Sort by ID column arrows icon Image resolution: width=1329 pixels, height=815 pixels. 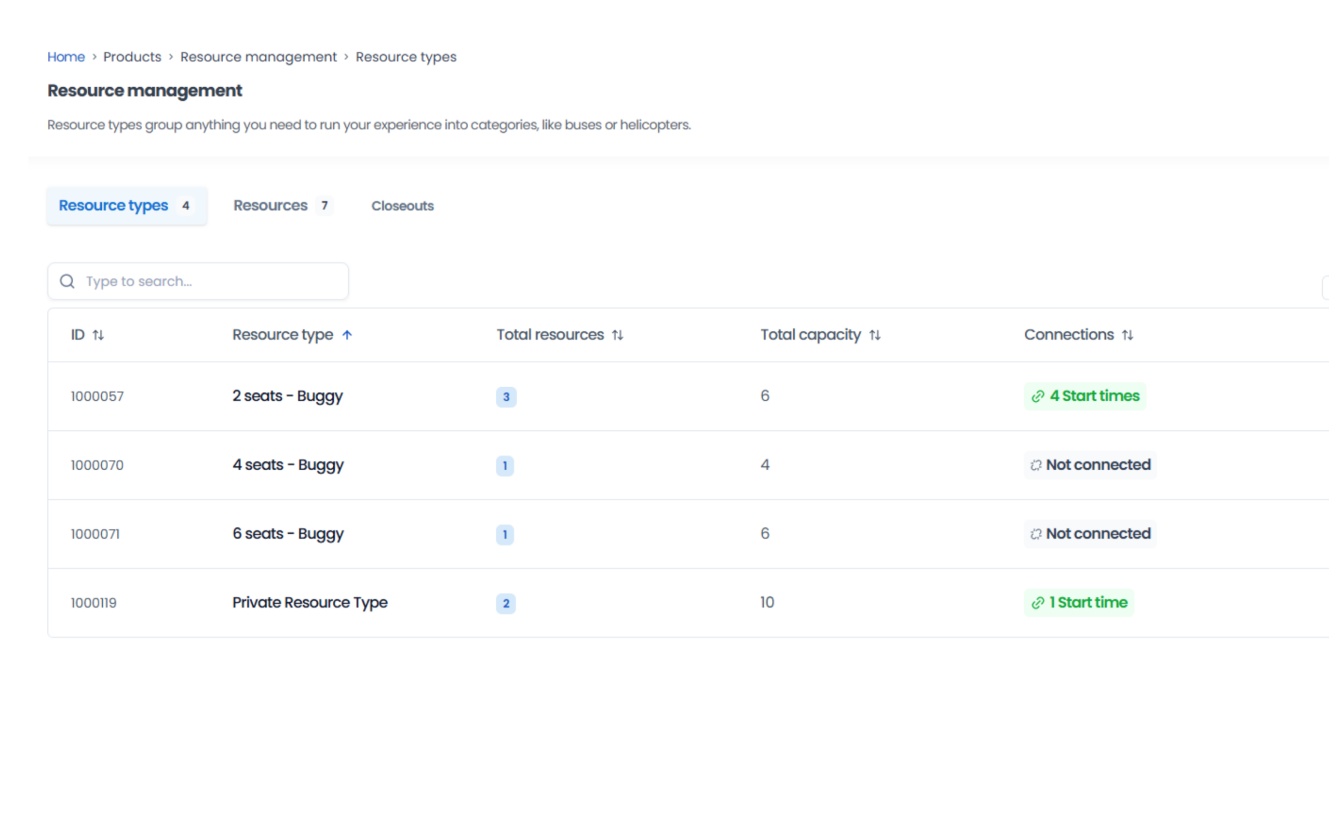[98, 335]
